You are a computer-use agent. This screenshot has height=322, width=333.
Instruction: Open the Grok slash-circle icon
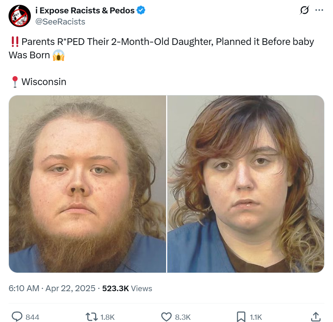(x=304, y=10)
